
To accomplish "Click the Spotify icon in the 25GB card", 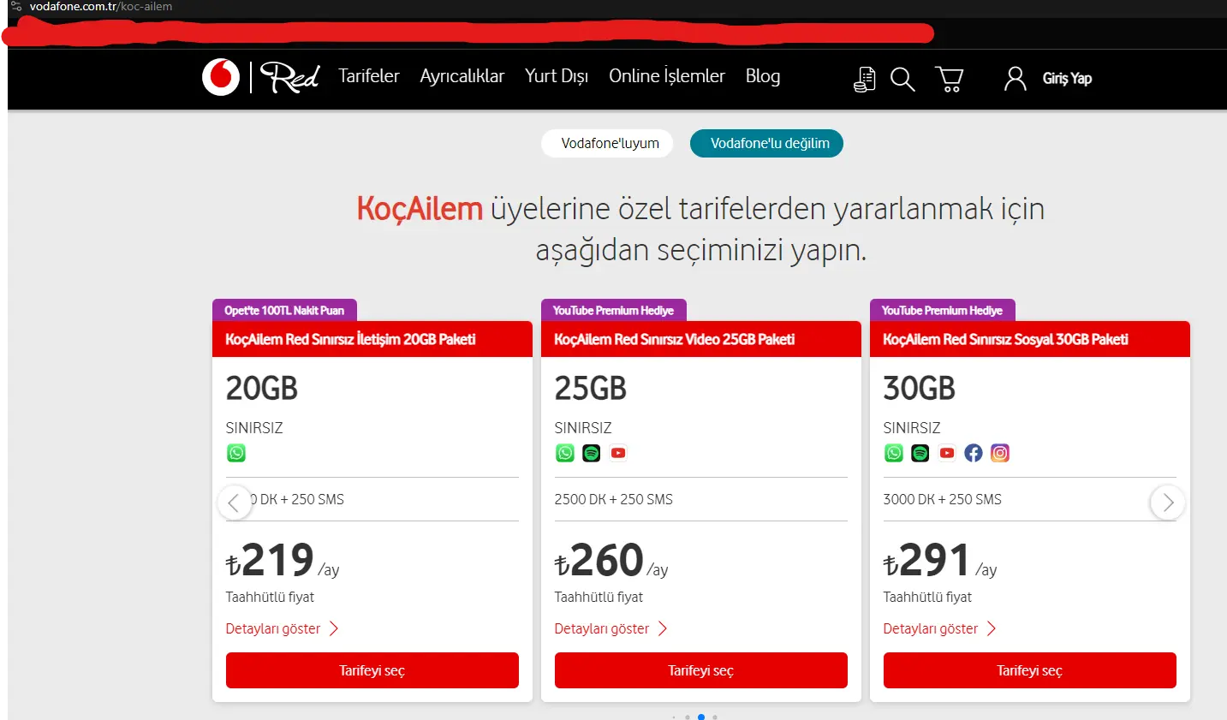I will 592,453.
